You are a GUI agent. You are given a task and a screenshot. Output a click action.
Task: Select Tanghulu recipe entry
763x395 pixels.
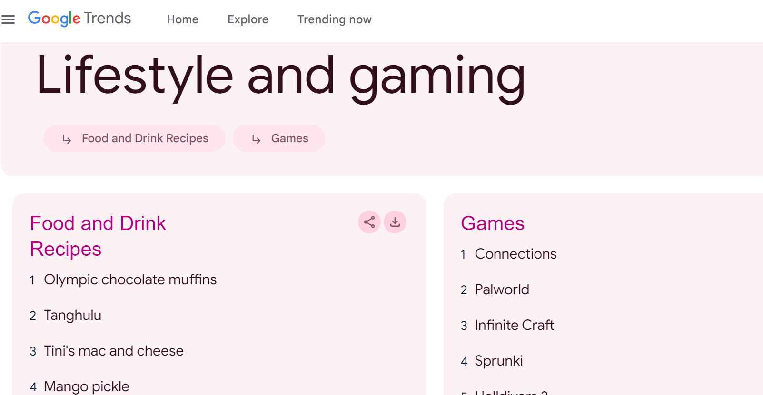coord(72,315)
